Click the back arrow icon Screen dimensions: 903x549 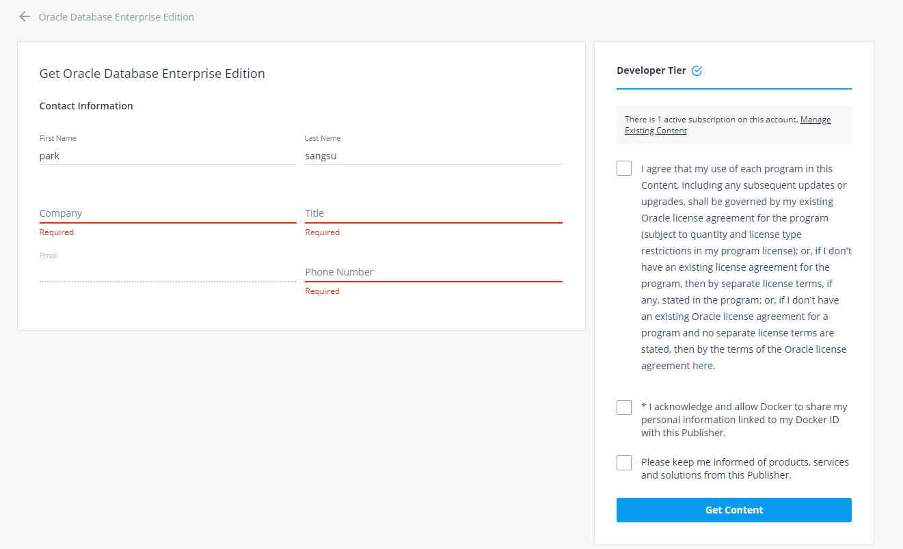25,17
